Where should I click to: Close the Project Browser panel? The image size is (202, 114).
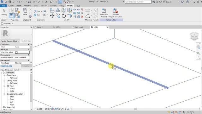(31, 70)
